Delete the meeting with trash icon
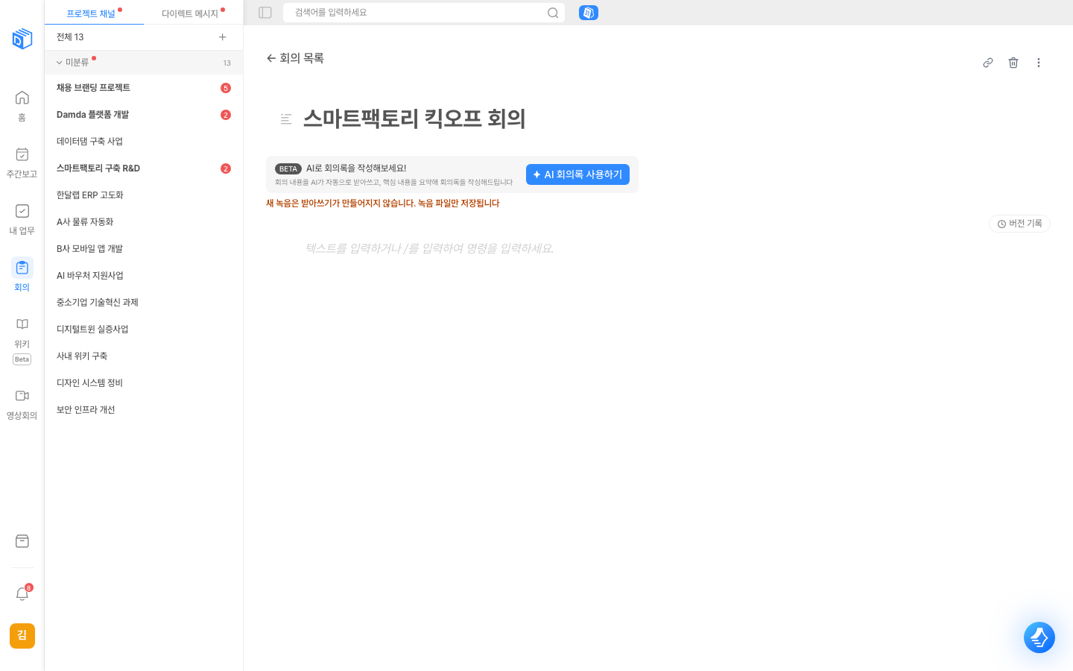The image size is (1073, 671). (1013, 63)
